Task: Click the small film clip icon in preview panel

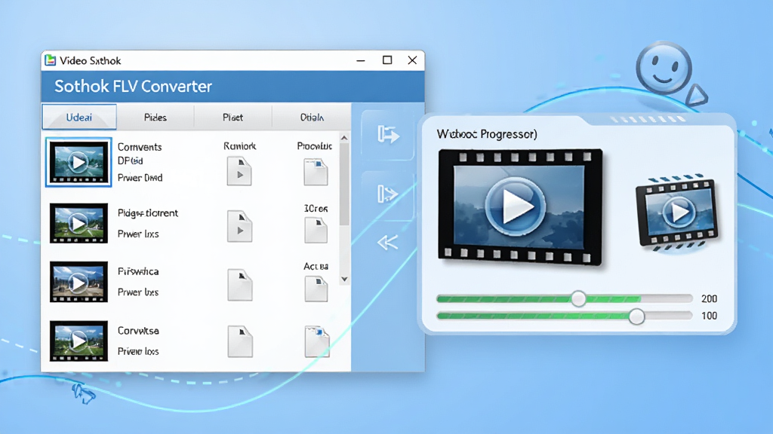Action: pyautogui.click(x=677, y=212)
